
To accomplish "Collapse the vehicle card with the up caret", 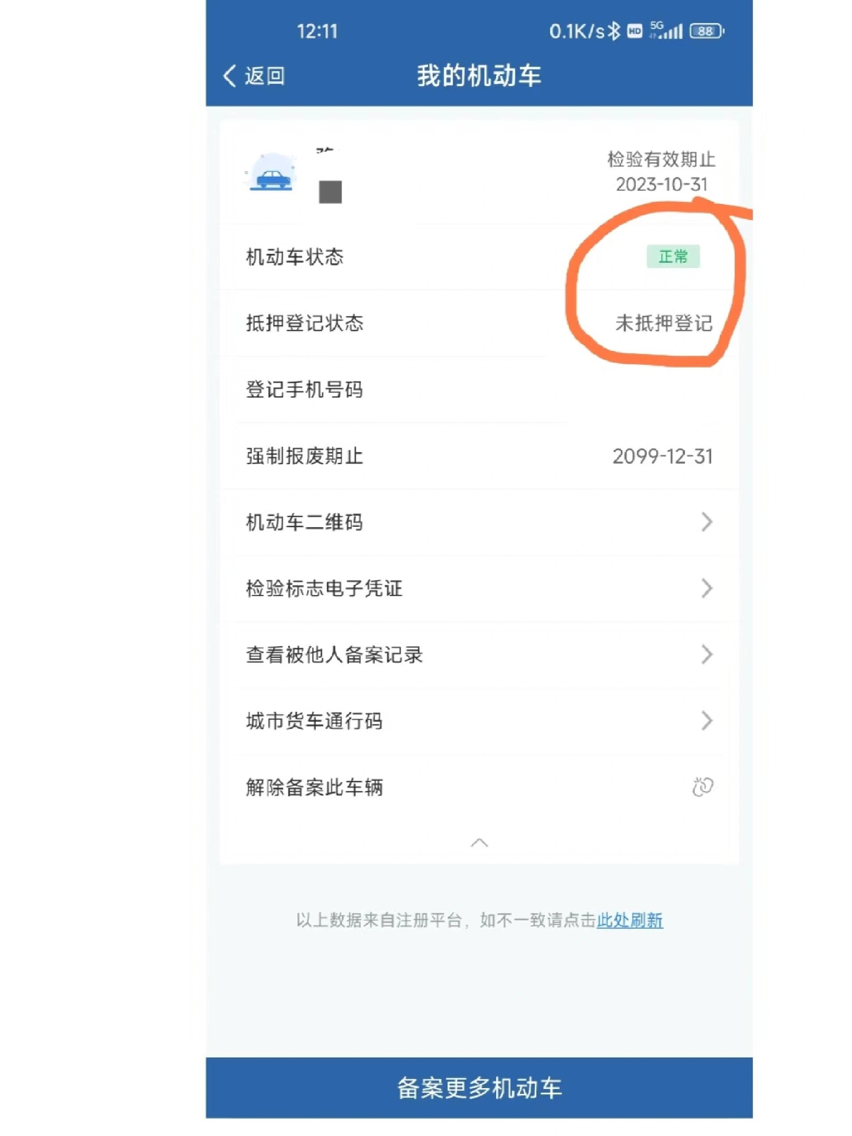I will click(x=479, y=843).
